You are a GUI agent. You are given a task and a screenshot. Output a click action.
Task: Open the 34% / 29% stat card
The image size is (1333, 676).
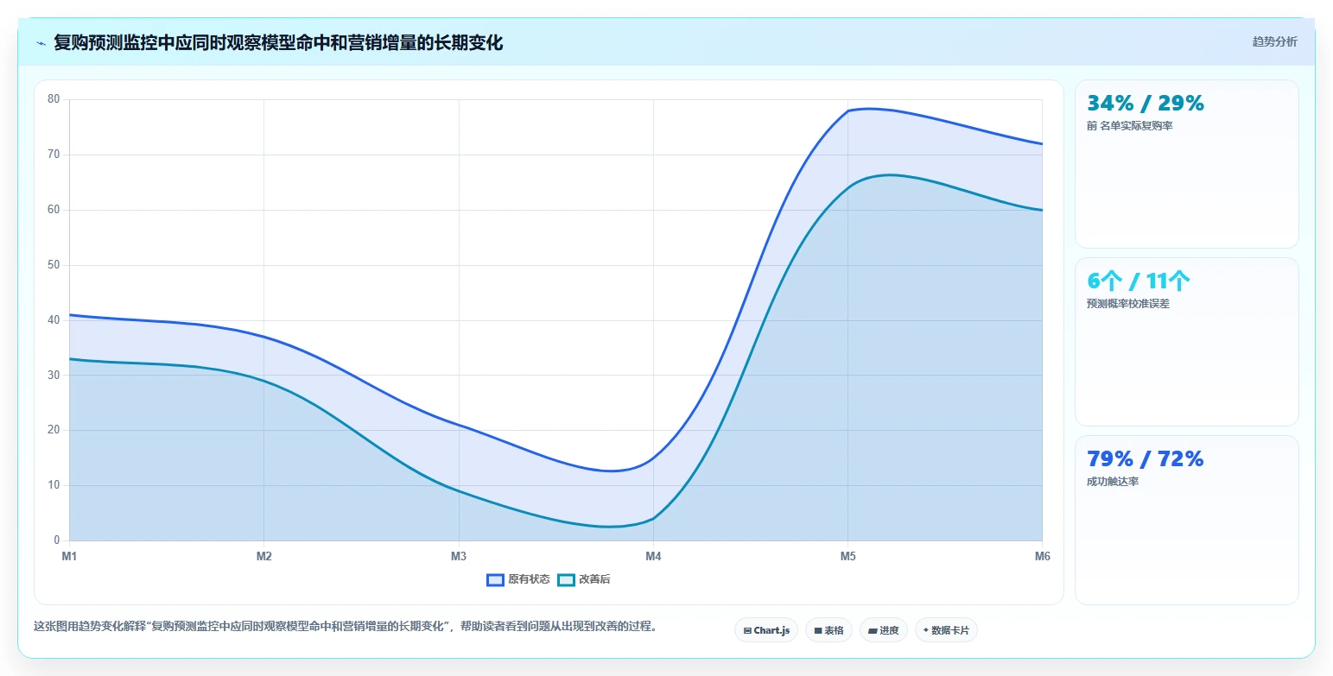tap(1186, 164)
